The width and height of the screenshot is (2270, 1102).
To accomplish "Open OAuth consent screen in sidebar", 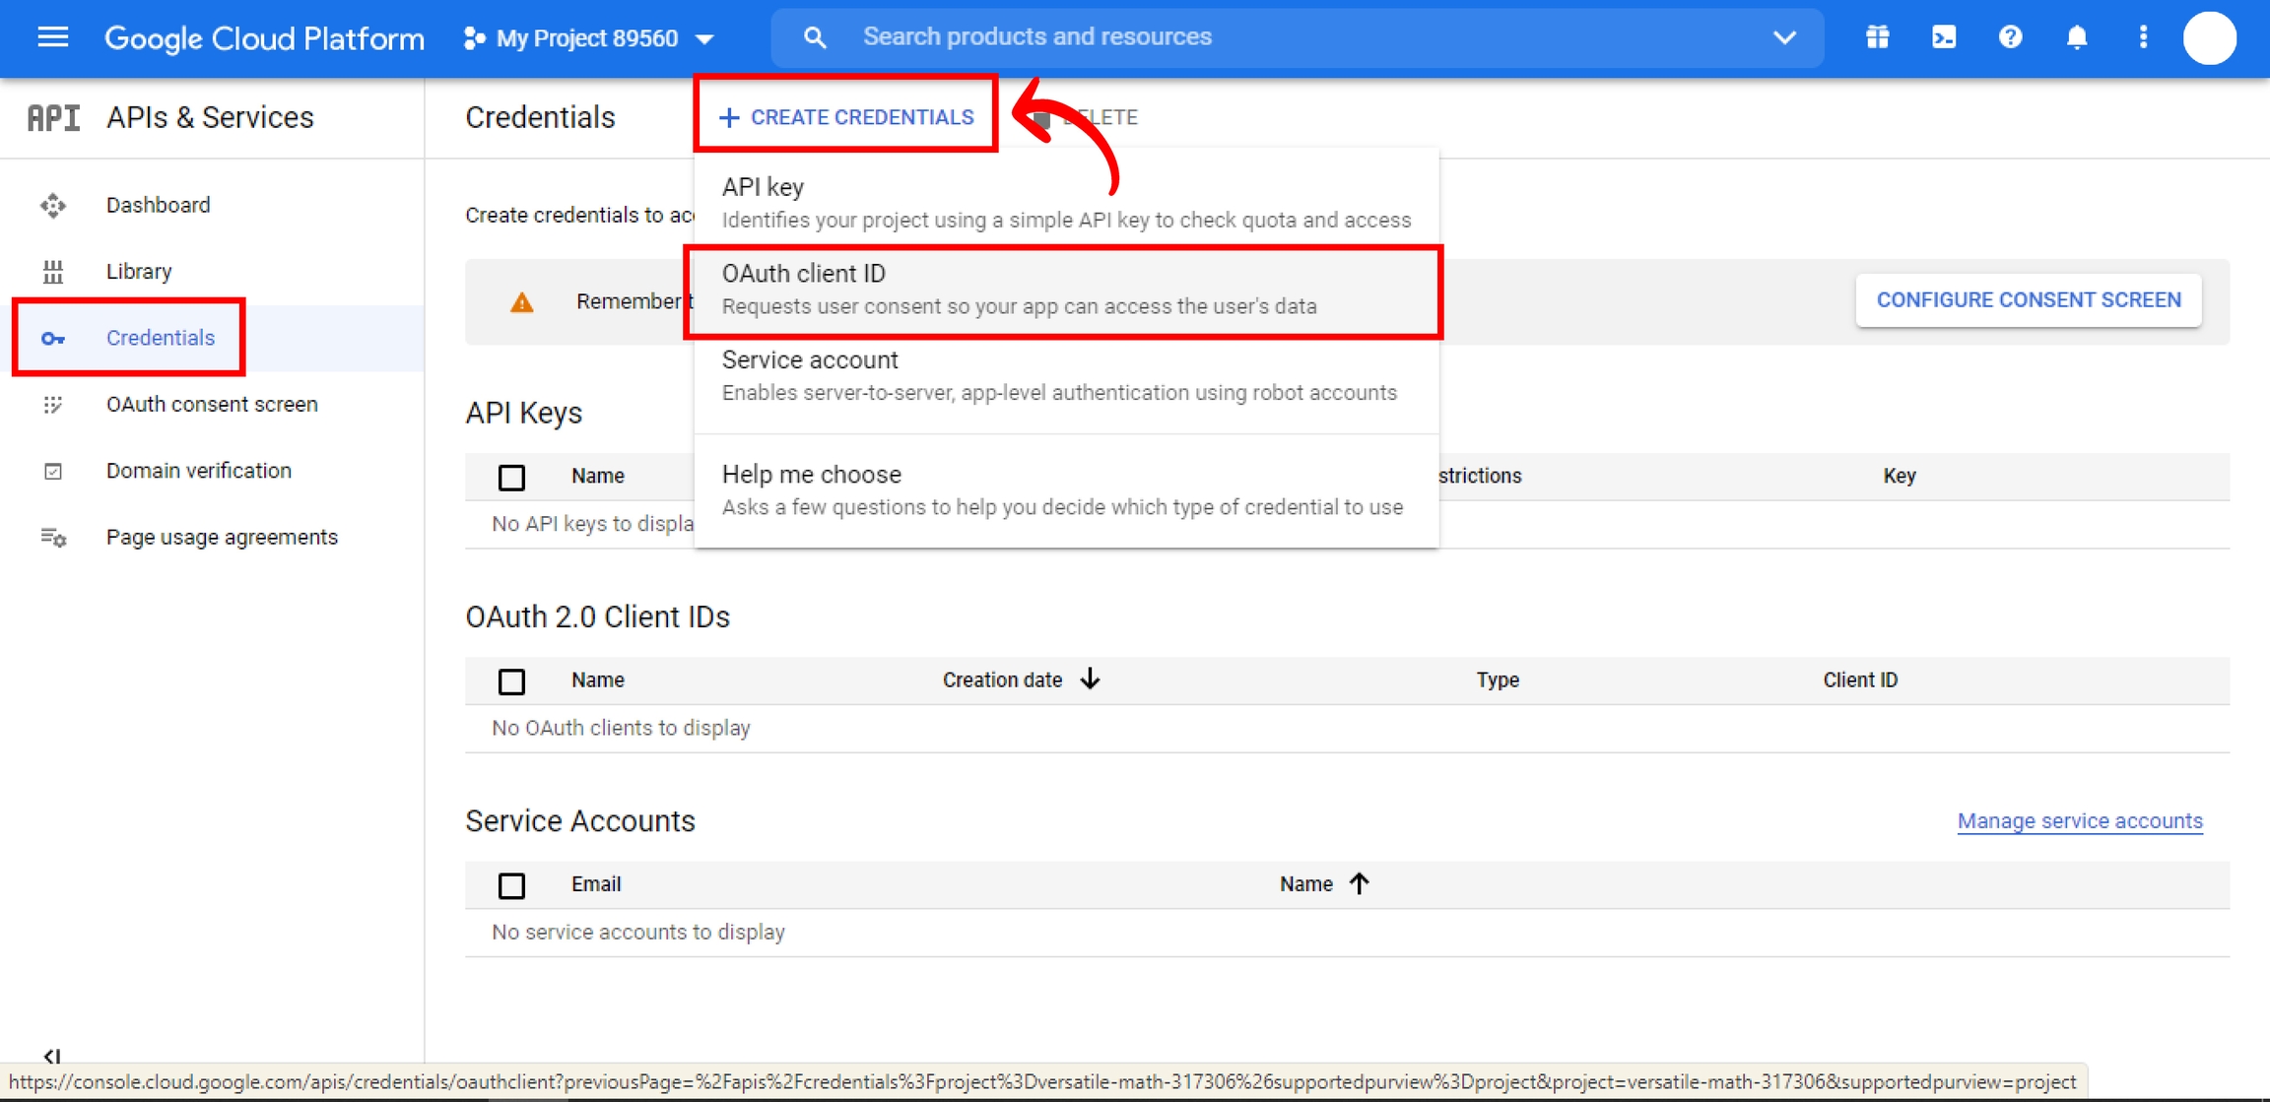I will click(x=211, y=405).
